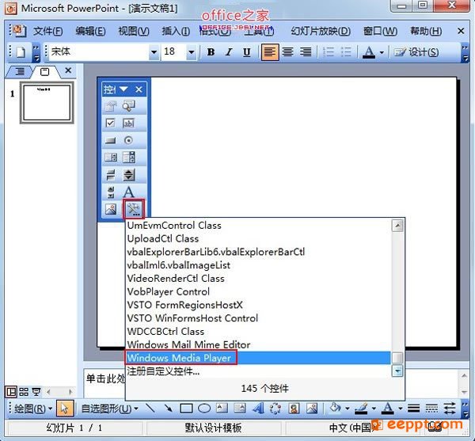Click the fill color bucket
475x441 pixels.
[x=336, y=409]
